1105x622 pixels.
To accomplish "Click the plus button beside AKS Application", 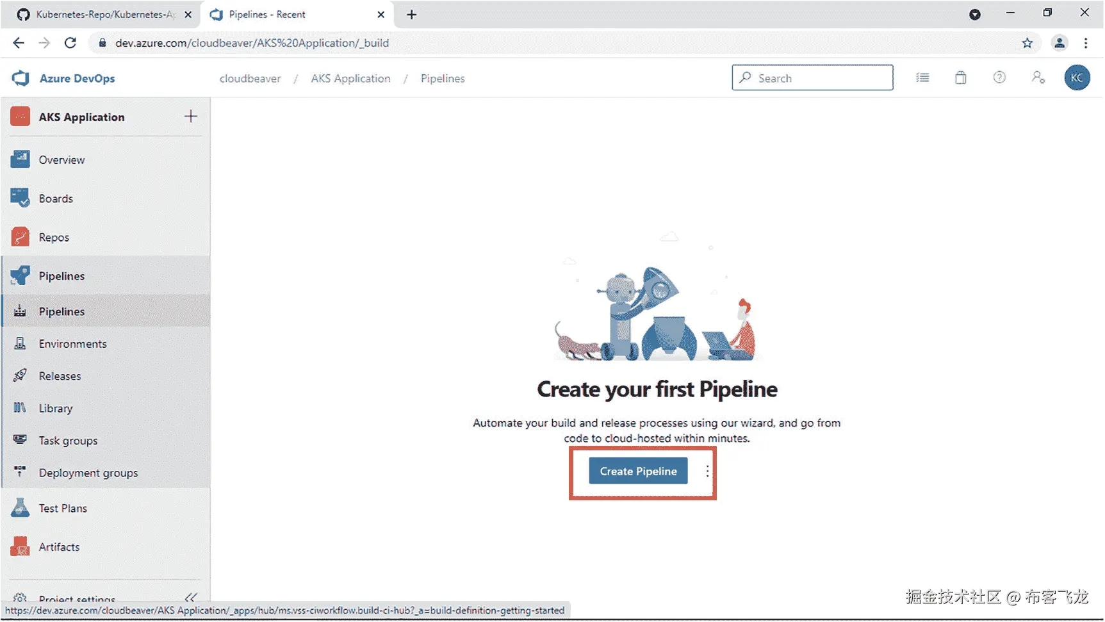I will (191, 116).
